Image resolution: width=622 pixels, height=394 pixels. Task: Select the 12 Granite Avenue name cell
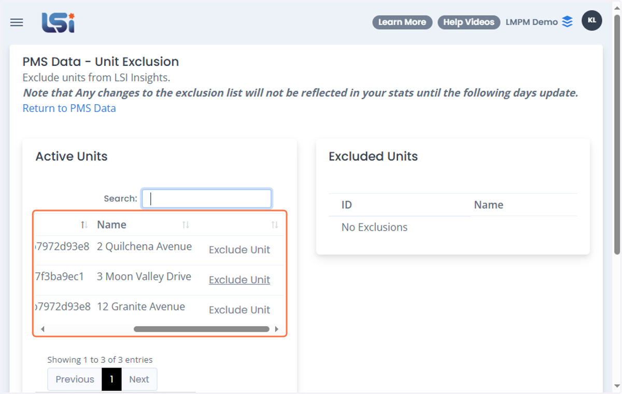pyautogui.click(x=141, y=307)
